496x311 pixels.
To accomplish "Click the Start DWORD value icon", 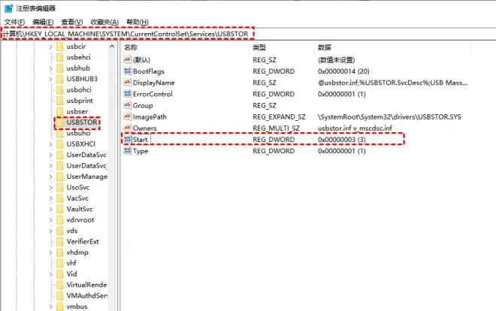I will [x=128, y=139].
